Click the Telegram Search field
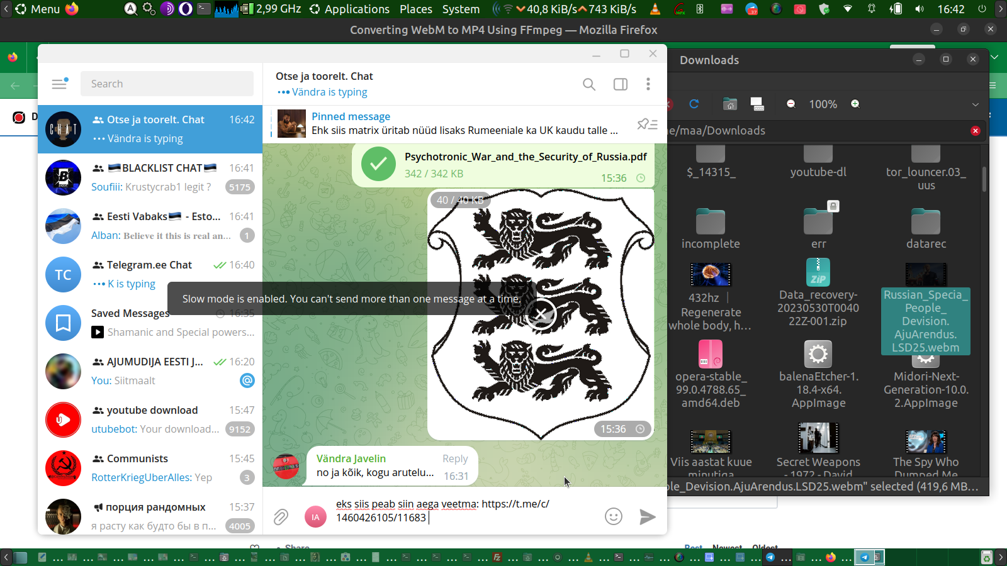 167,84
